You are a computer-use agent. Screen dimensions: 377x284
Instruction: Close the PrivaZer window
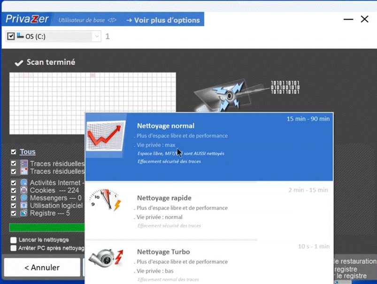click(364, 19)
